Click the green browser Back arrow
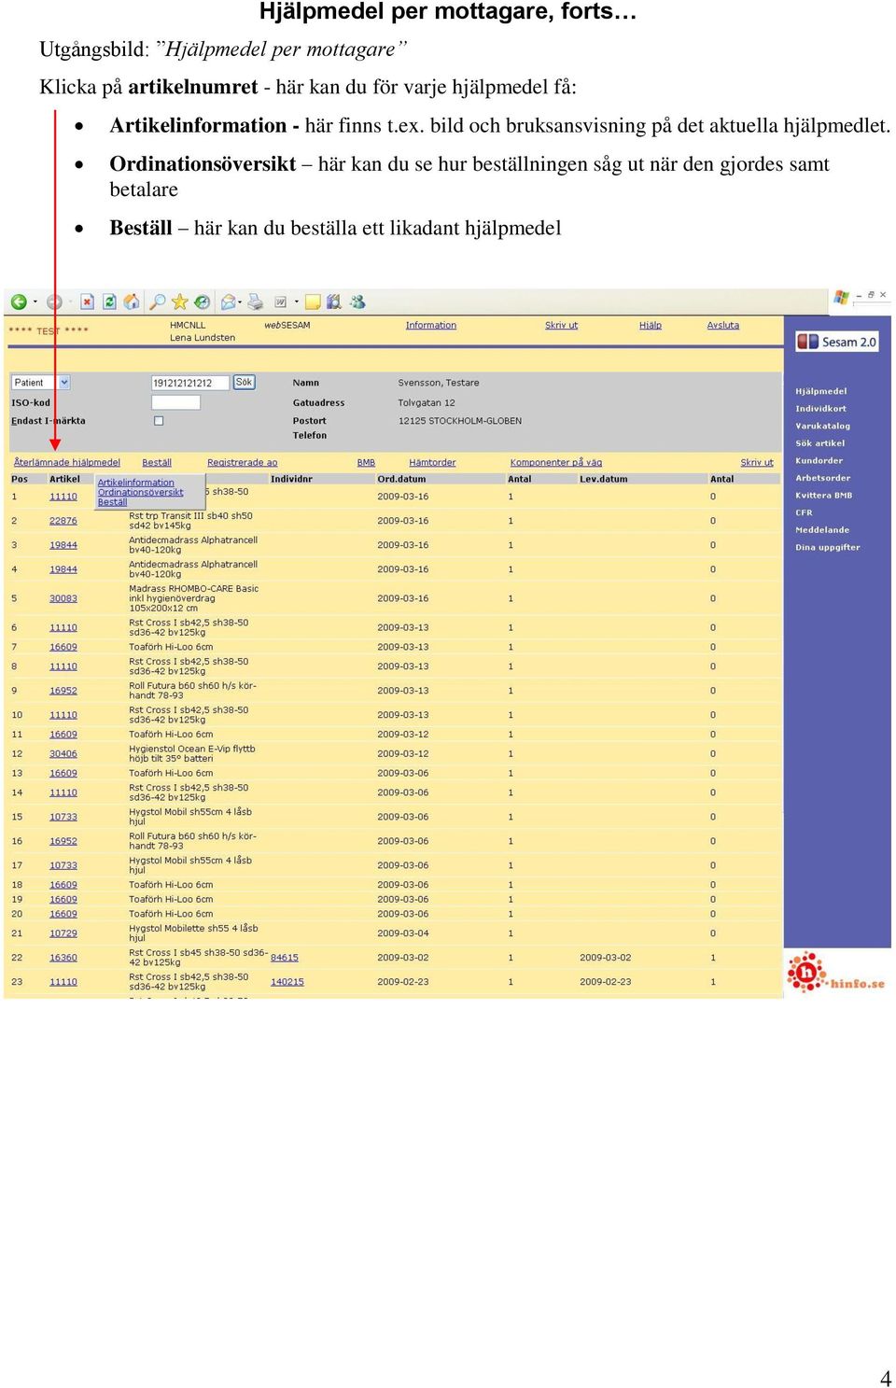896x1388 pixels. 18,301
